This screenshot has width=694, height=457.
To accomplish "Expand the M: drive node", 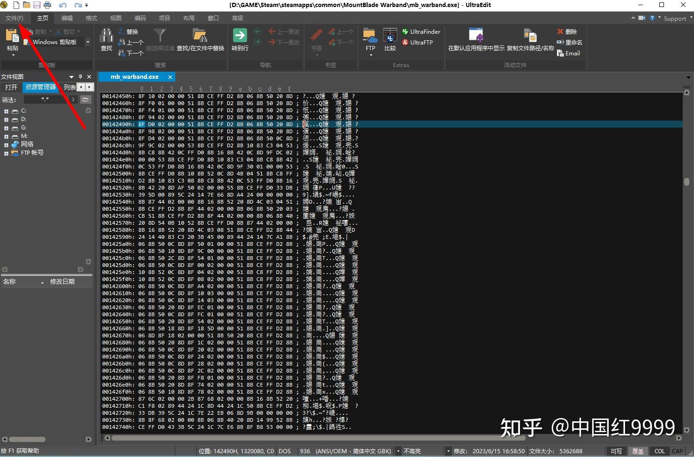I will (6, 137).
